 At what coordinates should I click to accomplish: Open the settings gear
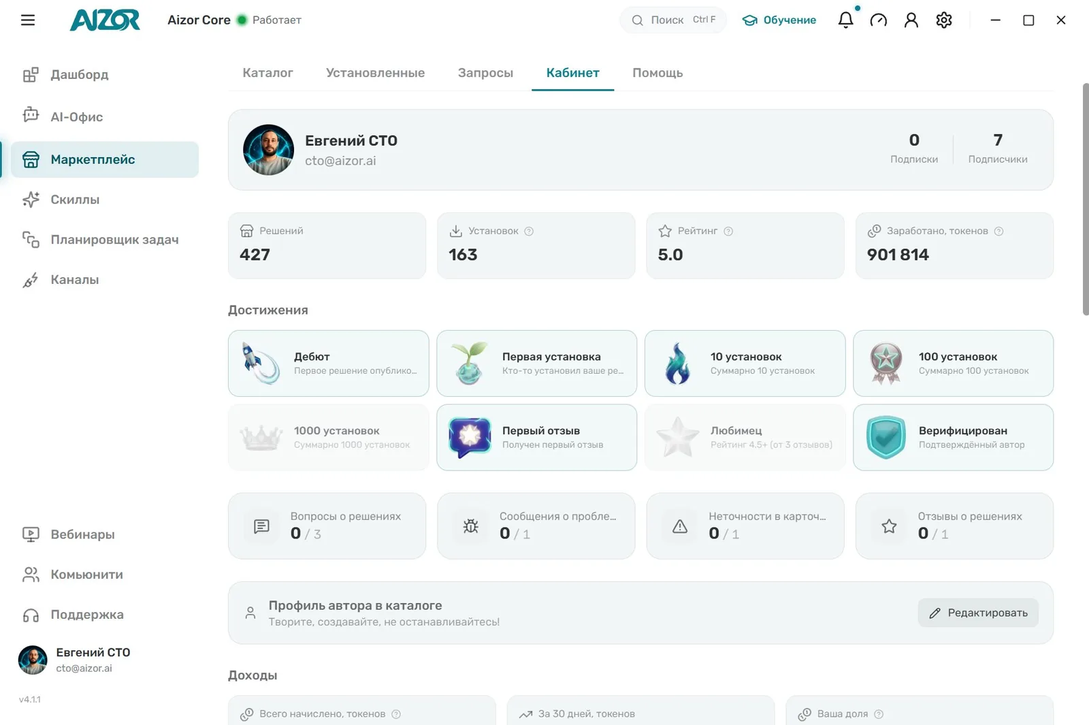click(944, 20)
